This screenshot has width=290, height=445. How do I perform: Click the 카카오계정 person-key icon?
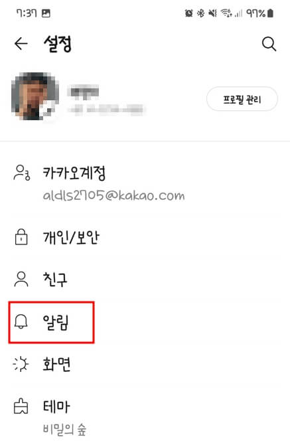click(x=22, y=173)
